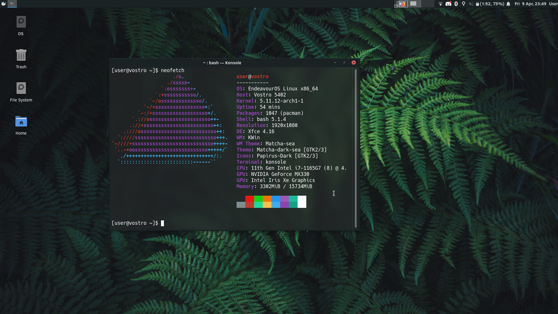Click the 'WM Theme: Matcha-sea' line
558x314 pixels.
(266, 144)
